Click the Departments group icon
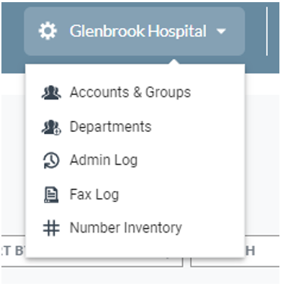283x286 pixels. coord(51,127)
